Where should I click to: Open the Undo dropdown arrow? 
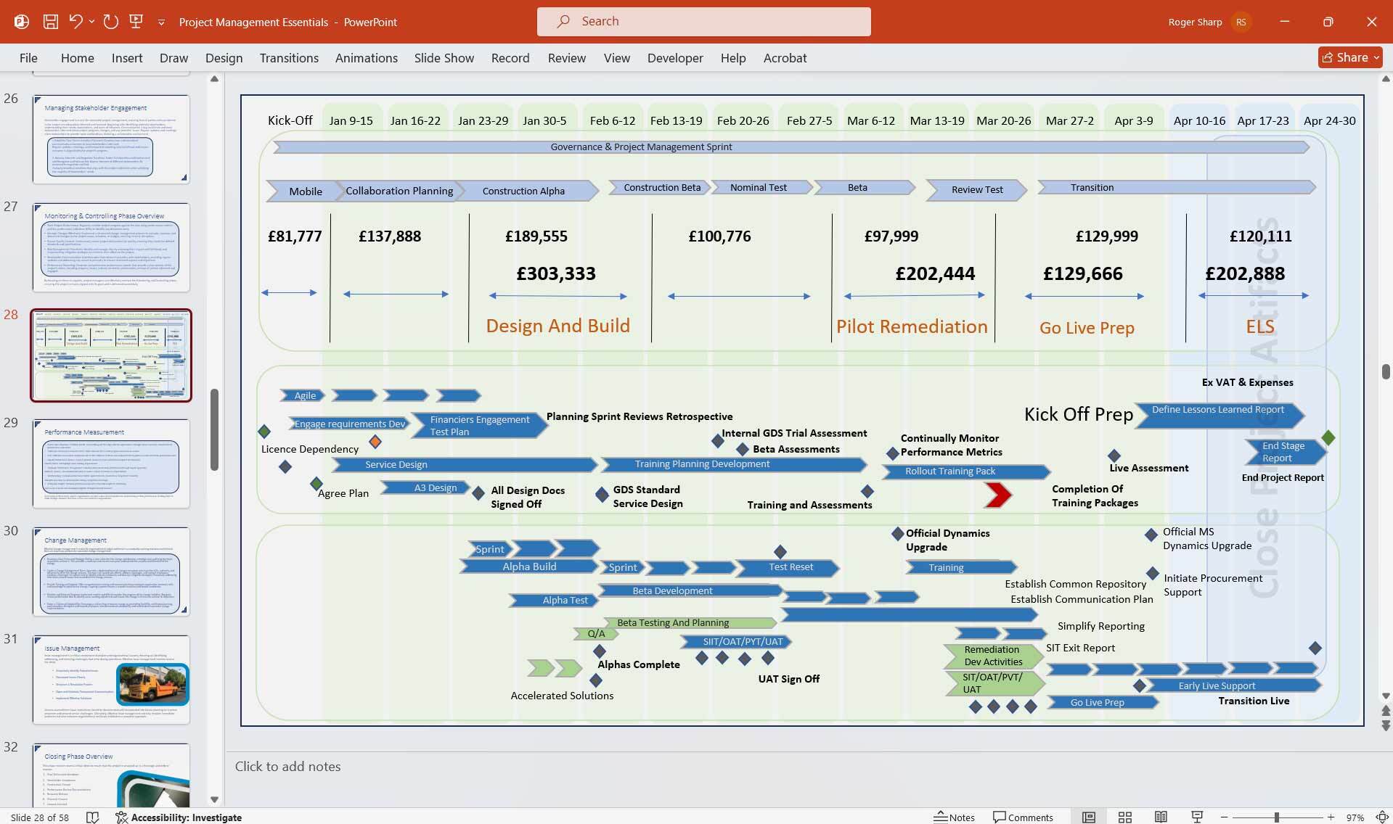click(x=91, y=22)
